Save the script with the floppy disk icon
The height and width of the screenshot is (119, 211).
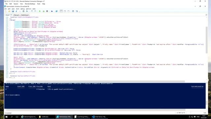click(13, 11)
